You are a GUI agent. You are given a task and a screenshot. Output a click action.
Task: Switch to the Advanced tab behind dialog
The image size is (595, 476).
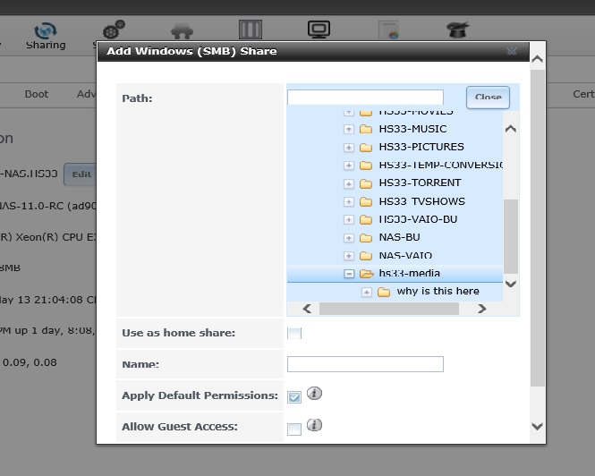pos(86,94)
